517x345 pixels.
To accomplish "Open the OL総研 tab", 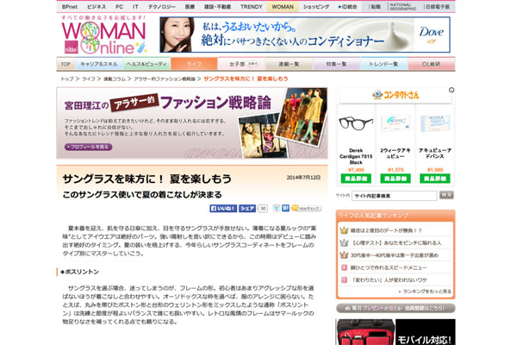I will pos(432,64).
